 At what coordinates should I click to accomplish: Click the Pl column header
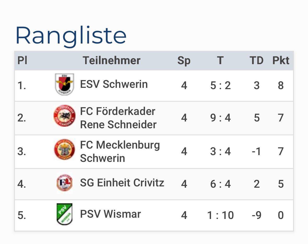click(x=22, y=60)
